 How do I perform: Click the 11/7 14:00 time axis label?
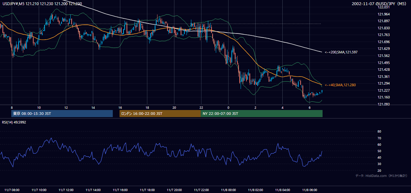pyautogui.click(x=93, y=190)
